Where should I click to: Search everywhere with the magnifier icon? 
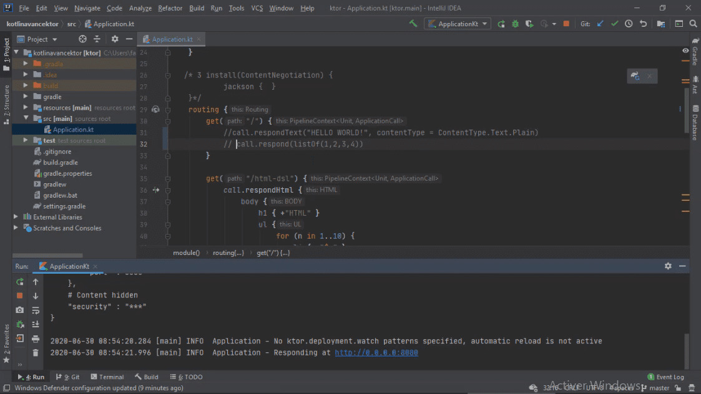[x=694, y=24]
